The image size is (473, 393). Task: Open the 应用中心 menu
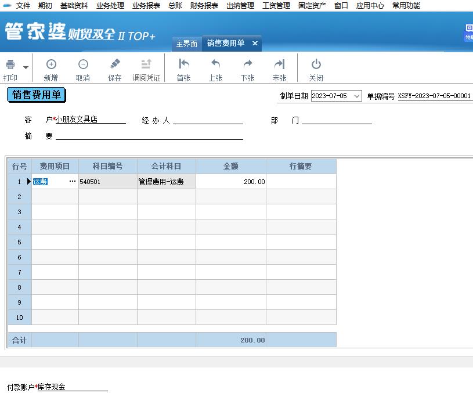pos(370,5)
